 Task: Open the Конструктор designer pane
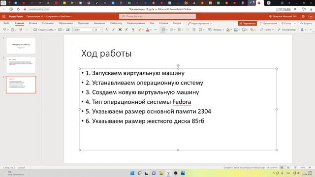click(x=286, y=29)
